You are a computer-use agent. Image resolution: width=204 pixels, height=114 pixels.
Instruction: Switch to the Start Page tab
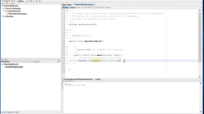coord(67,4)
